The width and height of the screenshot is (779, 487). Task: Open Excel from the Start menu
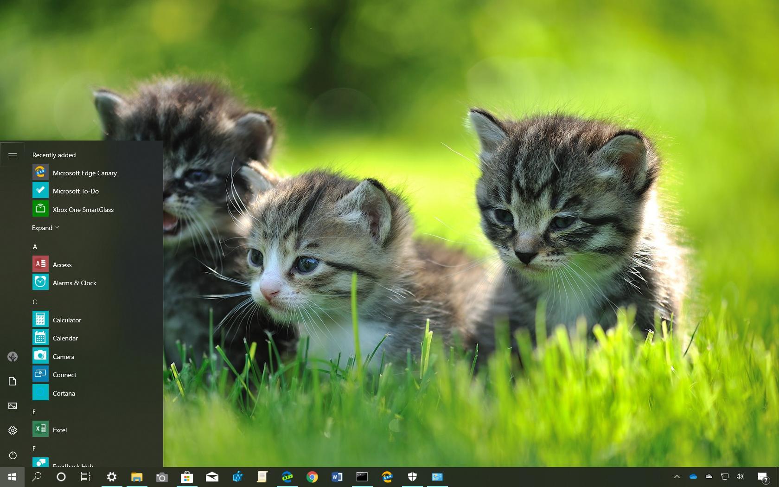tap(60, 429)
